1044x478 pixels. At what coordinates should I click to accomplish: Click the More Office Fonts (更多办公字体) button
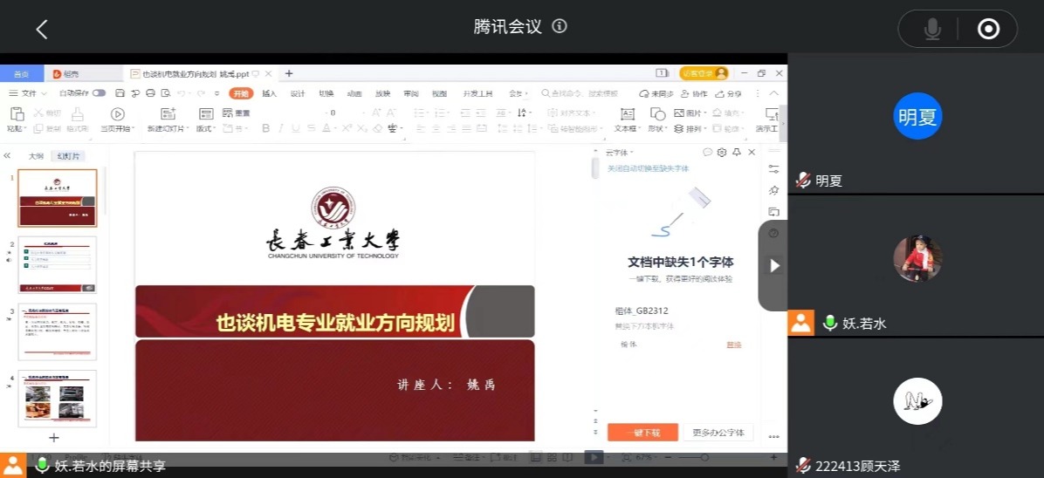click(718, 433)
